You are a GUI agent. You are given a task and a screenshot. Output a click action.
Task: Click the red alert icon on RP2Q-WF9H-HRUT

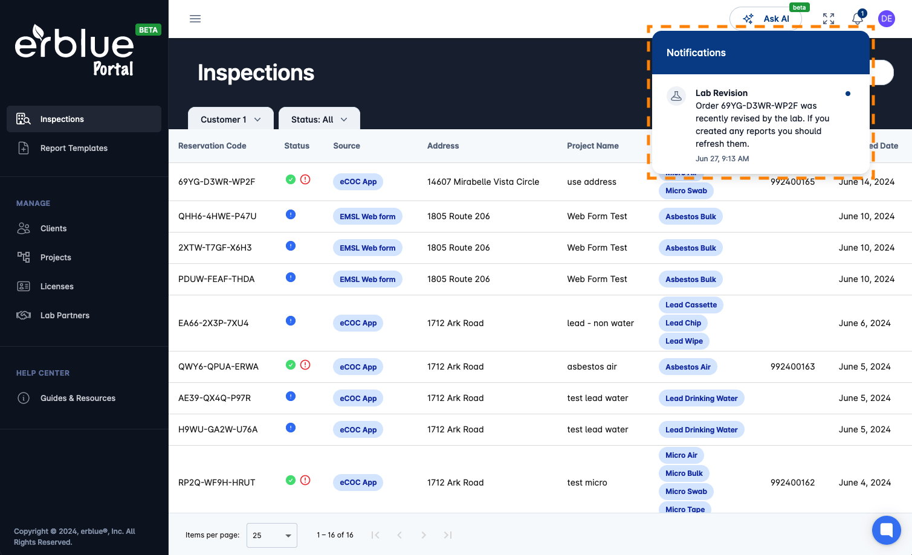[x=305, y=480]
